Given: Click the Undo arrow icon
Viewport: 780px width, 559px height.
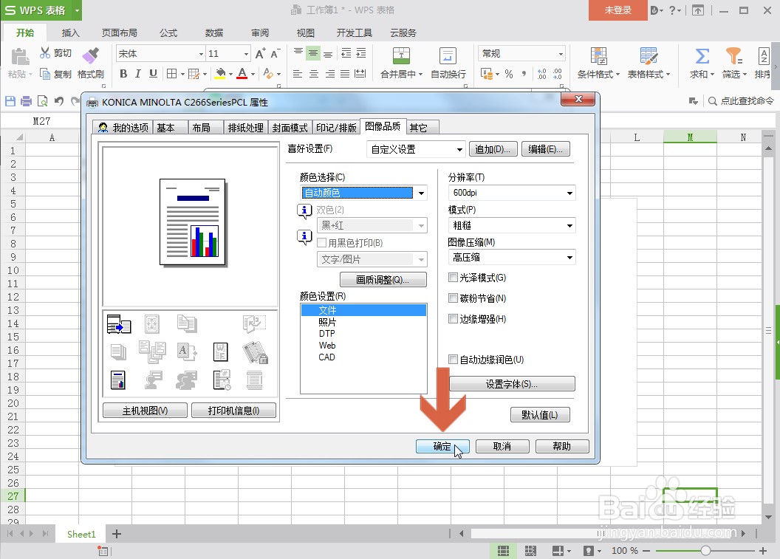Looking at the screenshot, I should (59, 101).
